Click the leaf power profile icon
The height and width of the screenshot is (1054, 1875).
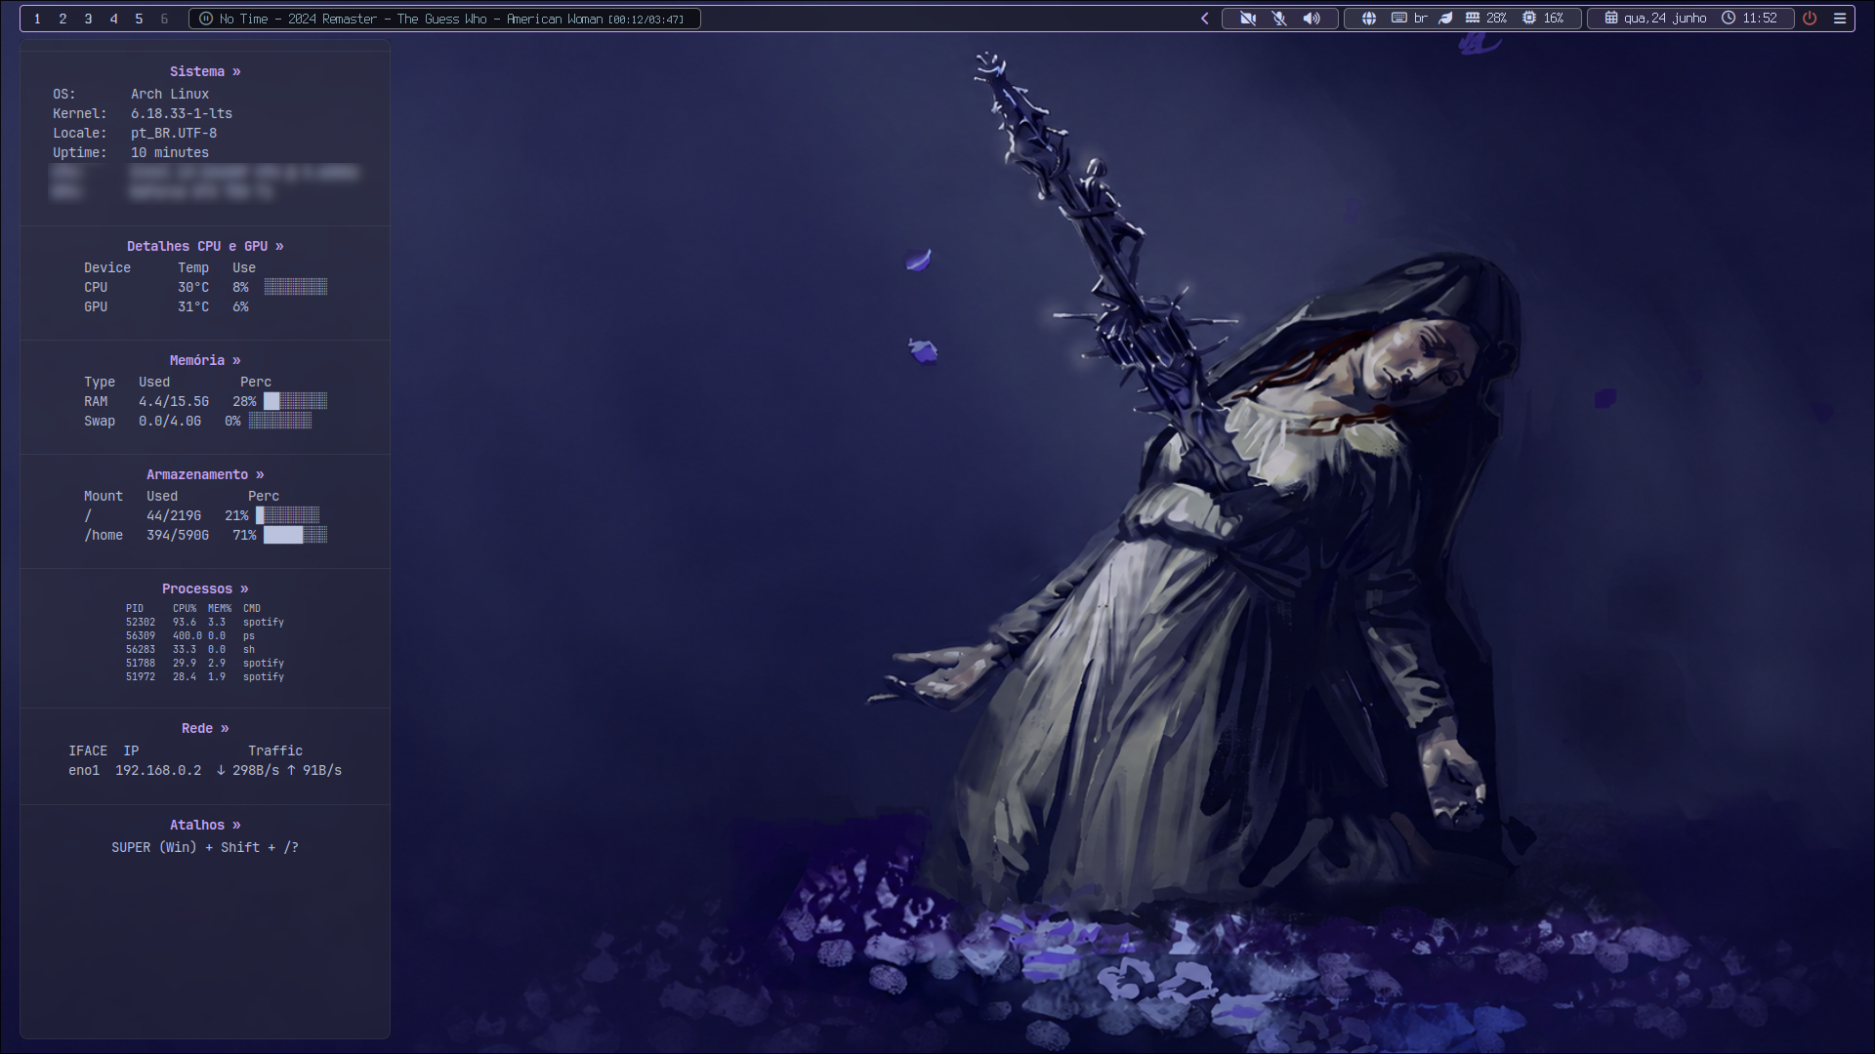point(1446,19)
